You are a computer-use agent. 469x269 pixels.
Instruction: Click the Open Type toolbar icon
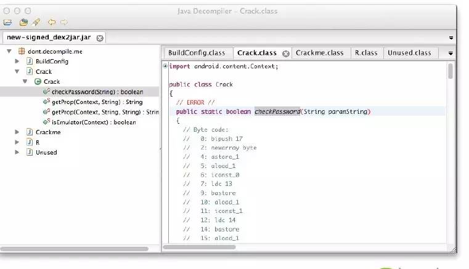tap(23, 23)
